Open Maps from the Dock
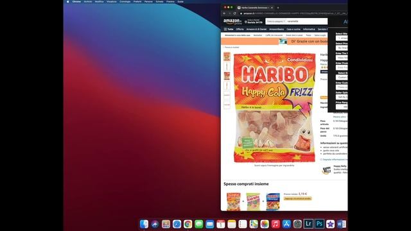 [x=254, y=224]
